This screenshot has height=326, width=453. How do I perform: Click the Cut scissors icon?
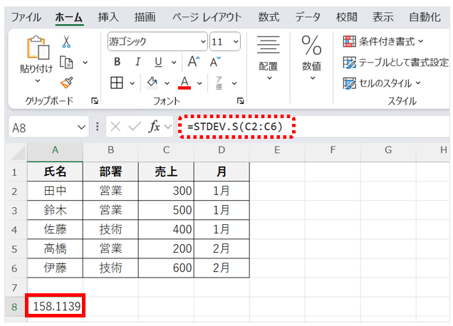pos(66,42)
